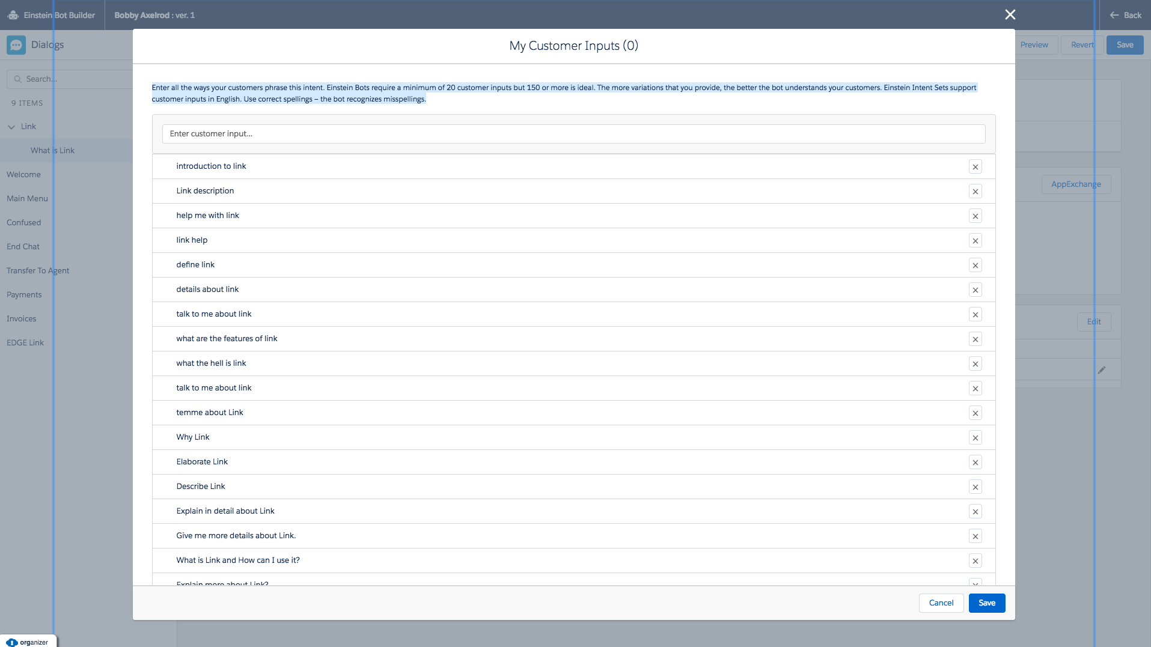Delete 'what are the features of link'
Viewport: 1151px width, 647px height.
975,339
